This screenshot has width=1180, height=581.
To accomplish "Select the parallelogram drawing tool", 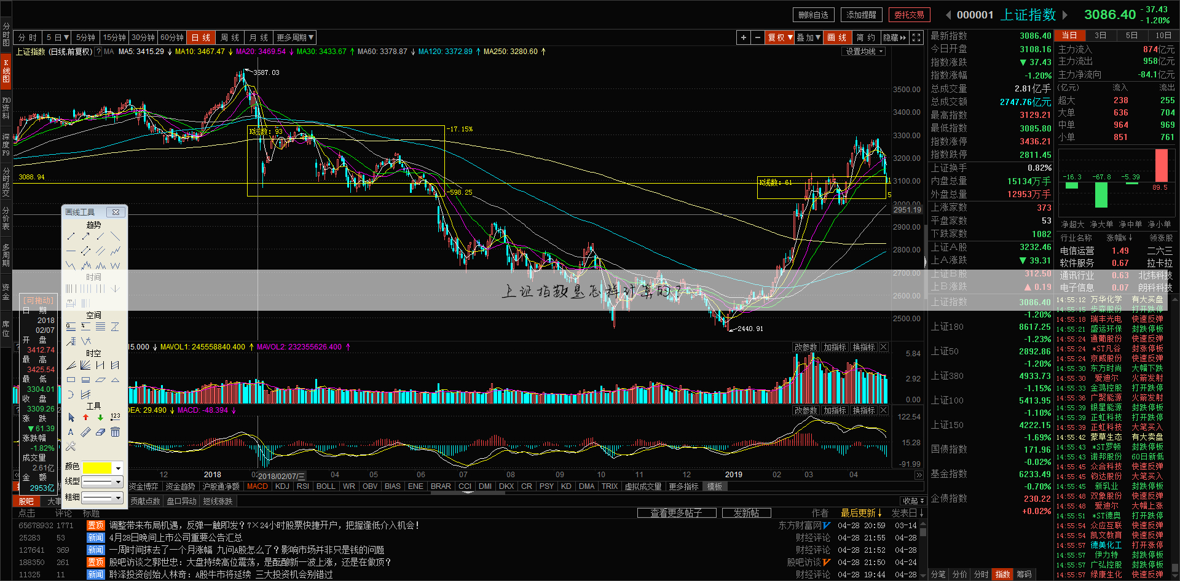I will pyautogui.click(x=100, y=380).
